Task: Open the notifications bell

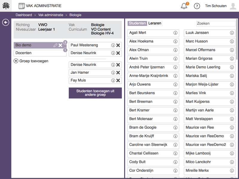Action: coord(184,6)
